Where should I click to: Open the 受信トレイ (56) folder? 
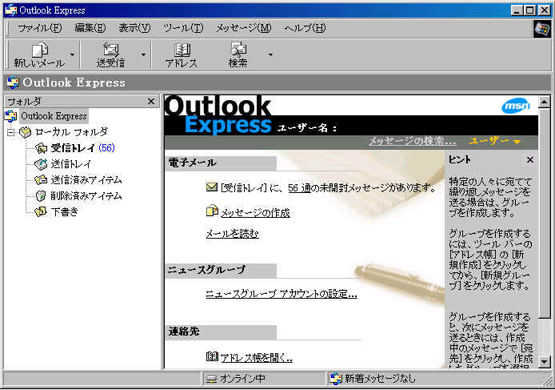pyautogui.click(x=83, y=148)
